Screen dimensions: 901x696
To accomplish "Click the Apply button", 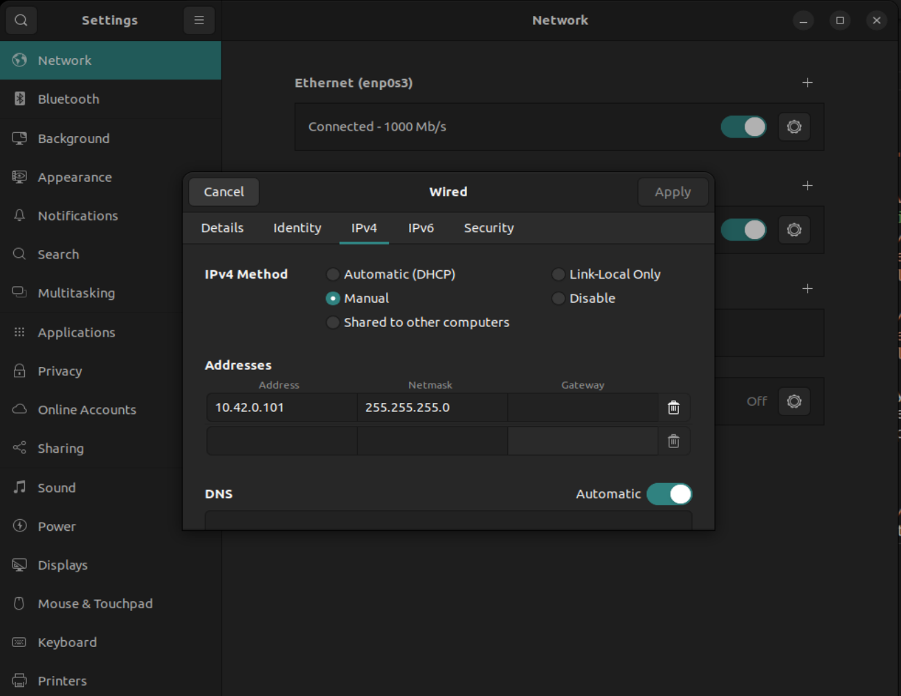I will click(x=672, y=192).
